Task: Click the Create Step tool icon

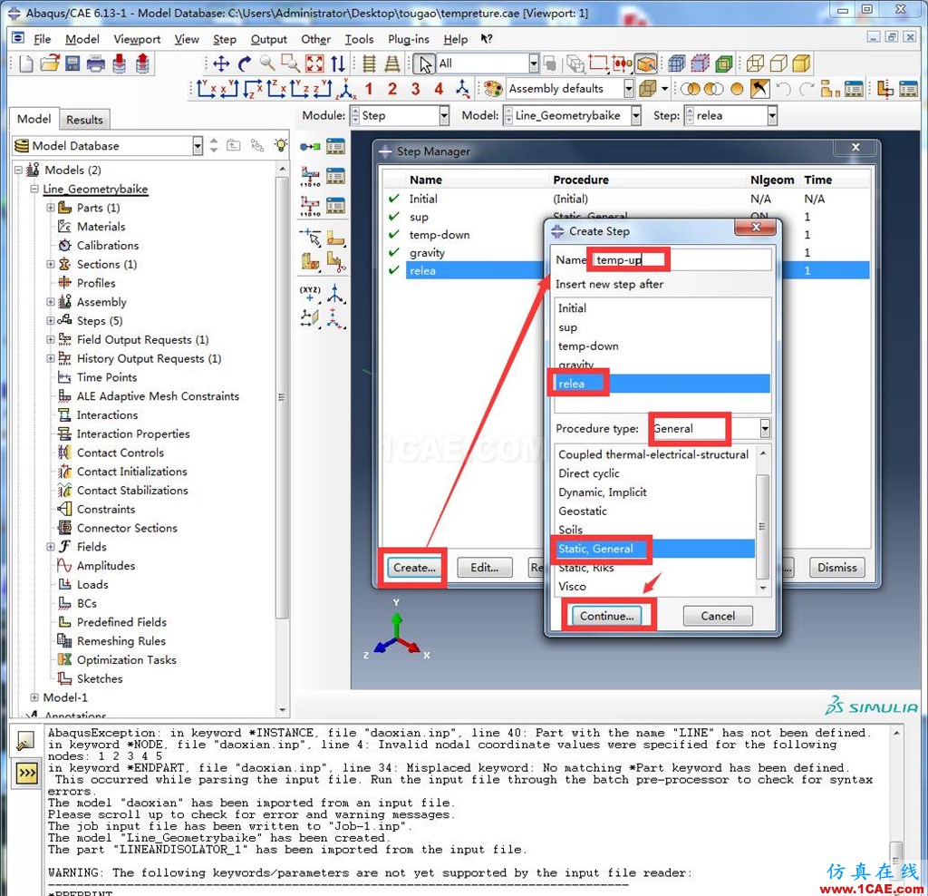Action: point(310,146)
